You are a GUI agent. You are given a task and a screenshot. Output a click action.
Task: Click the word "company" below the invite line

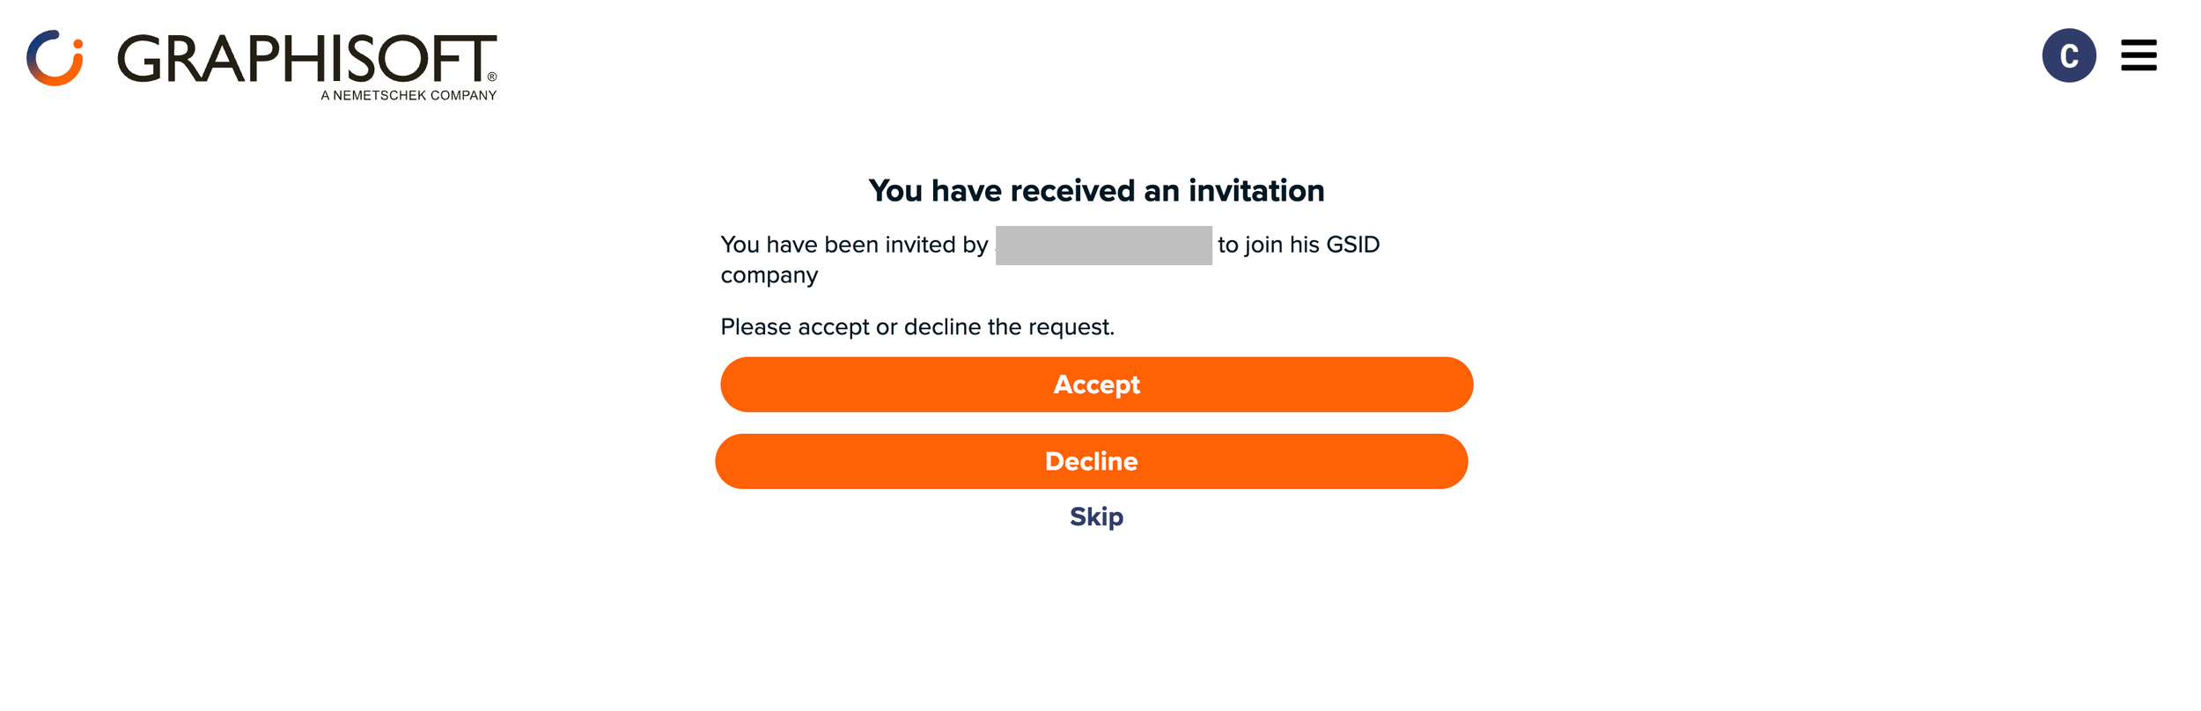click(x=769, y=275)
